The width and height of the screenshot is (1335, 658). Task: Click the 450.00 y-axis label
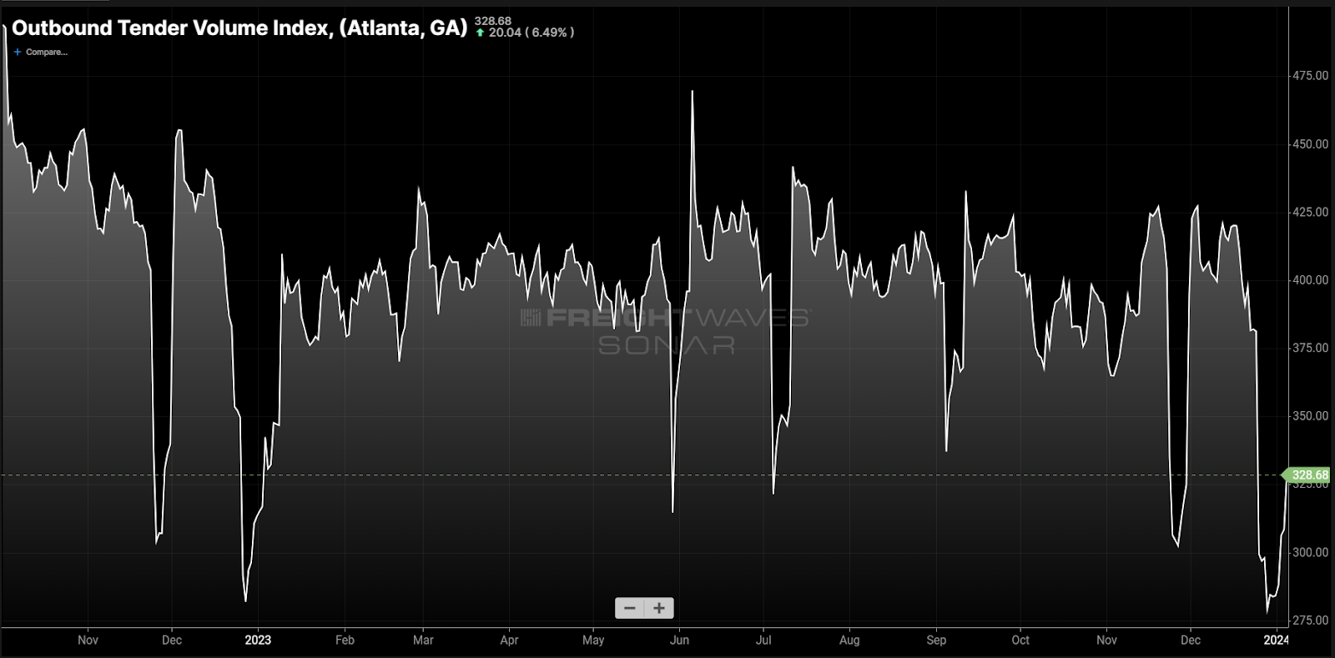[1310, 144]
